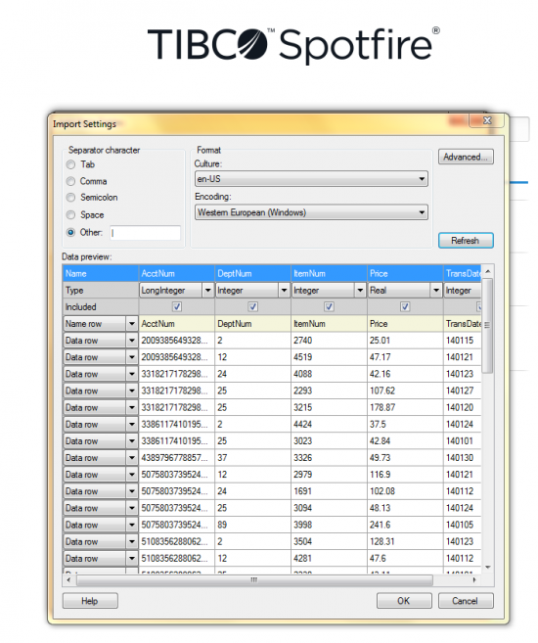The width and height of the screenshot is (538, 643).
Task: Select the cell with price 241.6
Action: point(405,525)
